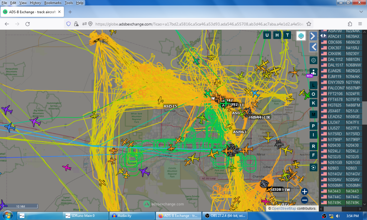Click the T toggle button on map
This screenshot has width=367, height=220.
click(287, 35)
